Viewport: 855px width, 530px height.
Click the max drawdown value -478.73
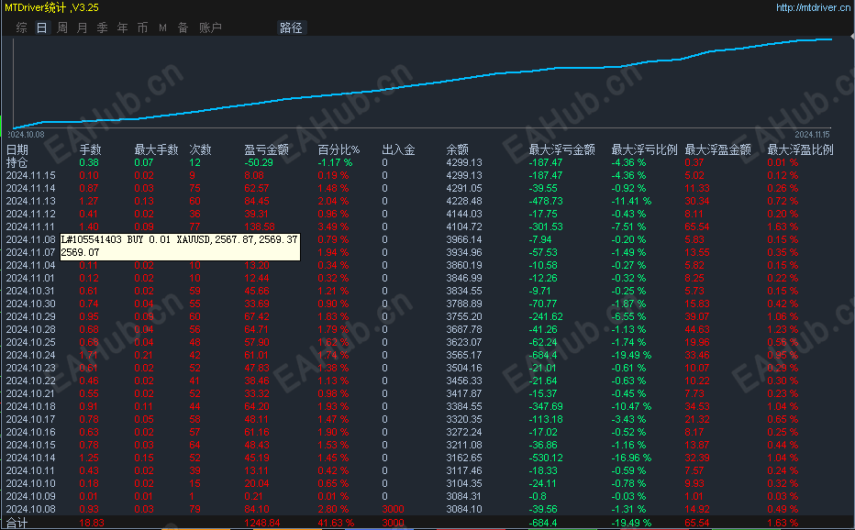546,201
